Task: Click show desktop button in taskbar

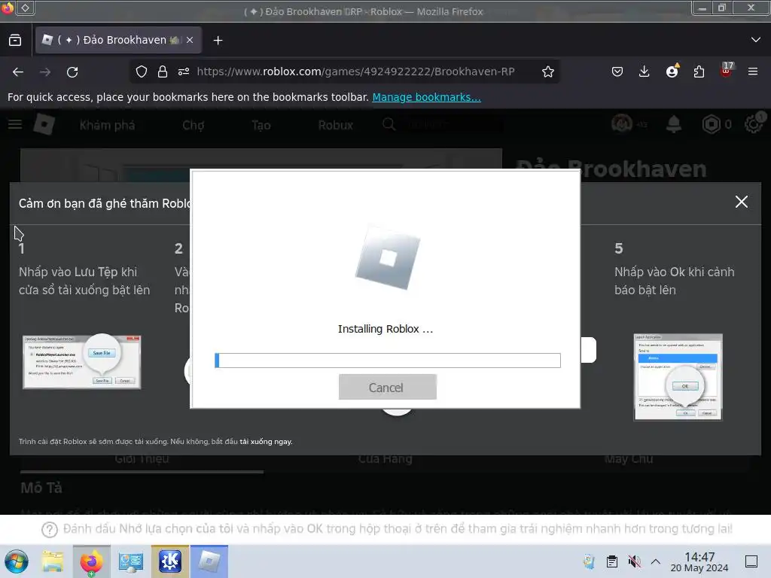Action: point(751,561)
